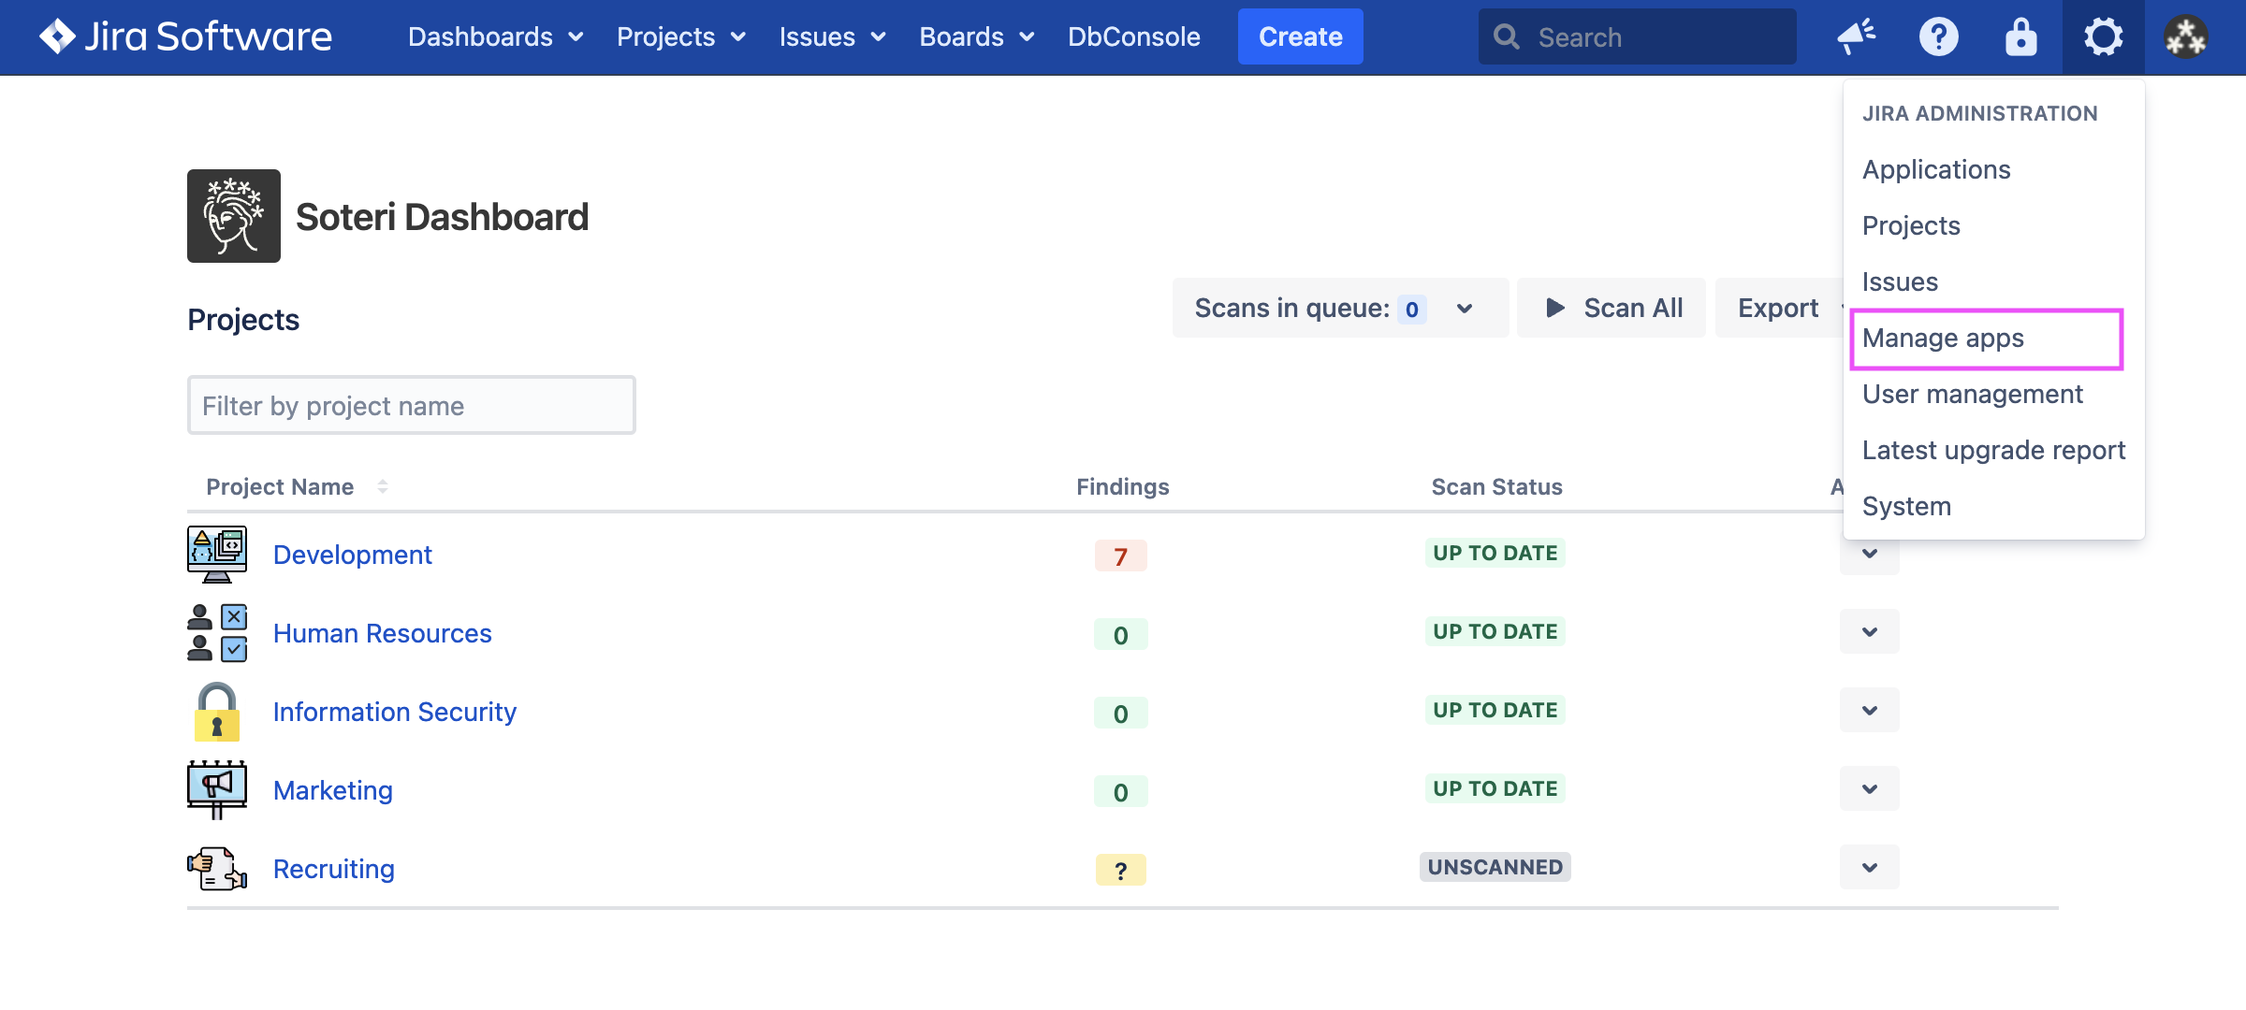Expand the Scans in queue dropdown
2246x1010 pixels.
coord(1465,309)
